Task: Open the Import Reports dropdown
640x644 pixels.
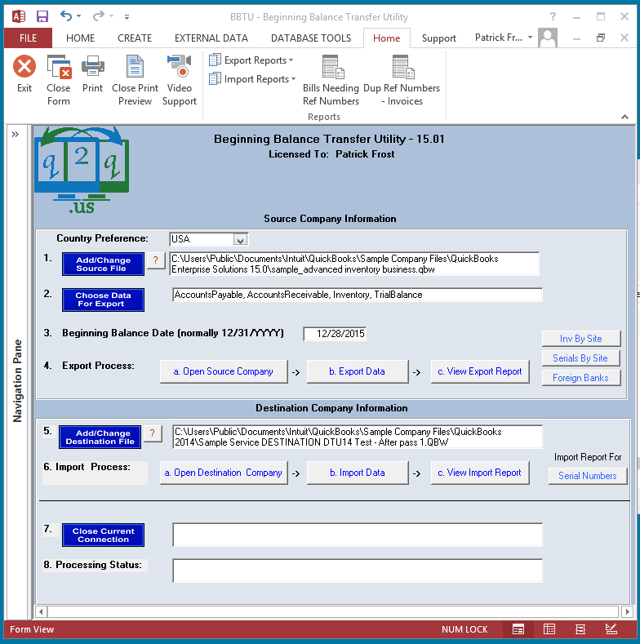Action: tap(252, 79)
